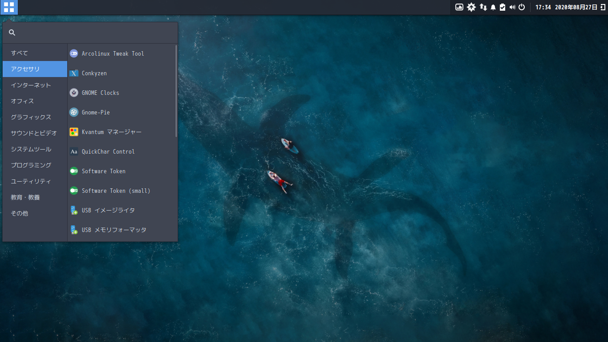Click the application menu grid icon
The height and width of the screenshot is (342, 608).
point(9,7)
